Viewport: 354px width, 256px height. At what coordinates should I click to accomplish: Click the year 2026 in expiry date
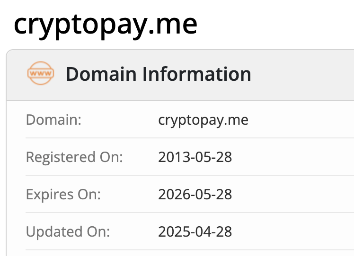click(x=172, y=194)
